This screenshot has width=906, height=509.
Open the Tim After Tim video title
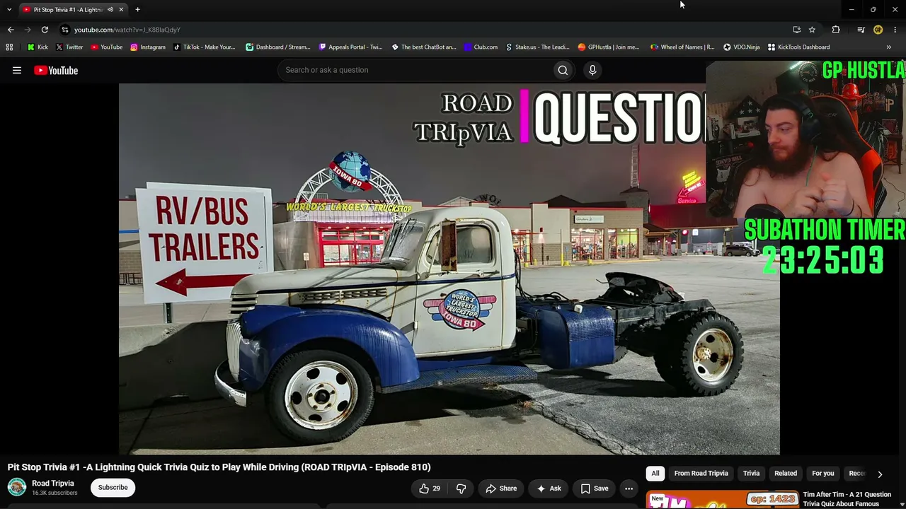click(x=847, y=499)
